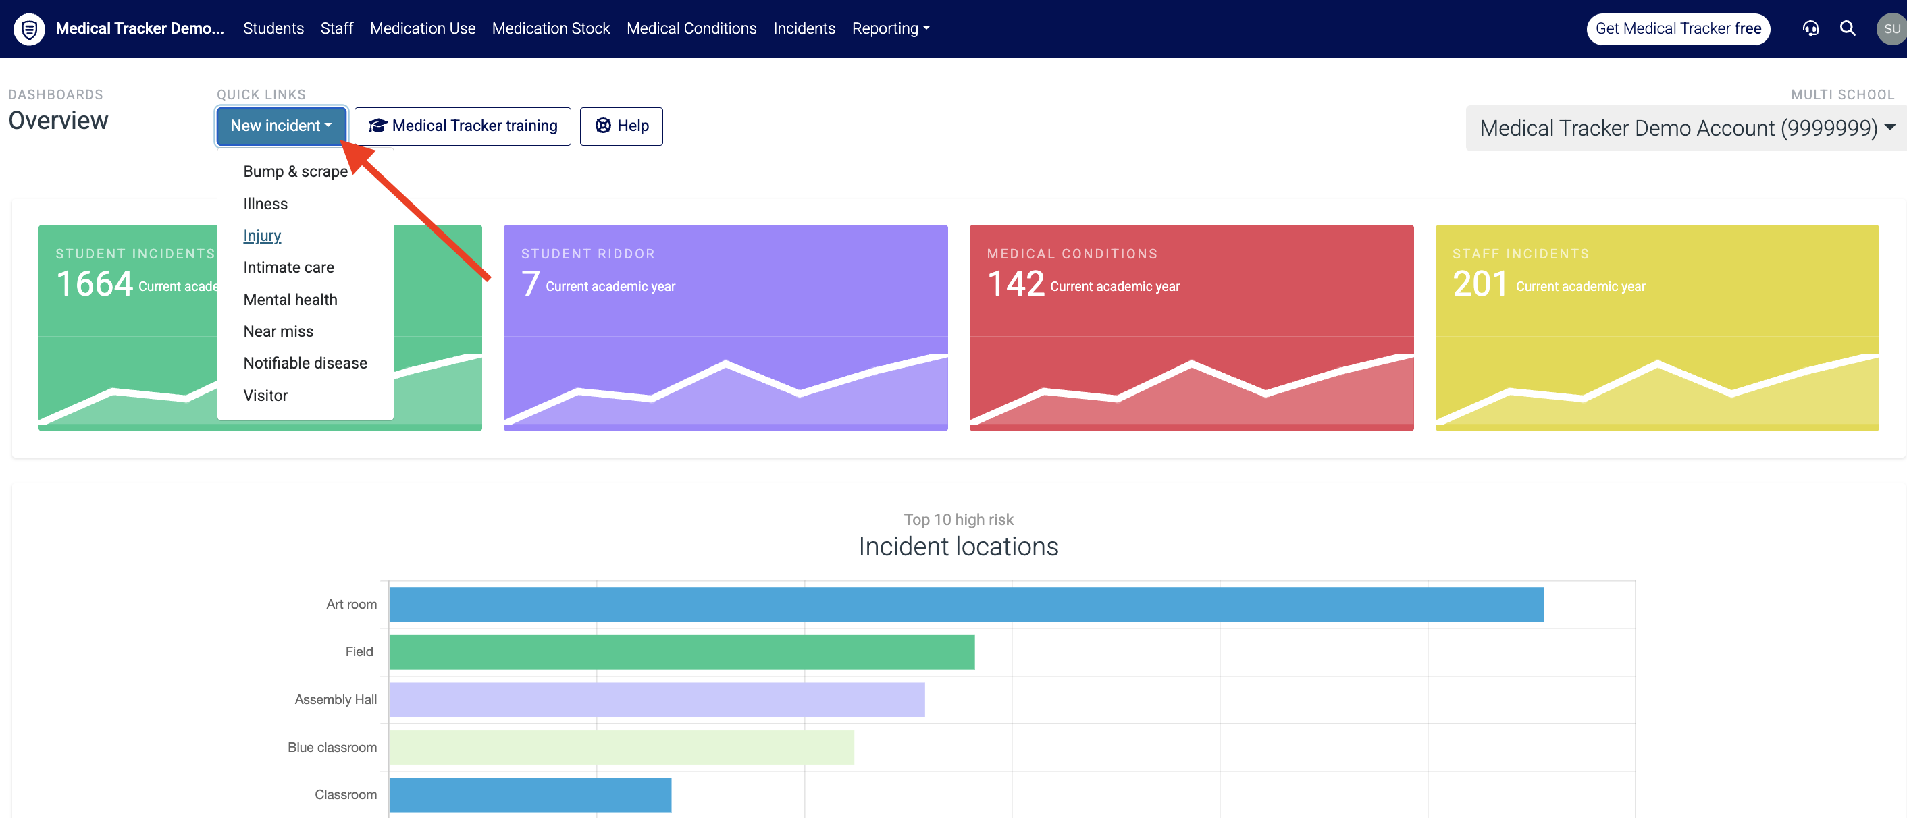Open the Staff Incidents yellow card
The image size is (1907, 818).
click(1656, 327)
